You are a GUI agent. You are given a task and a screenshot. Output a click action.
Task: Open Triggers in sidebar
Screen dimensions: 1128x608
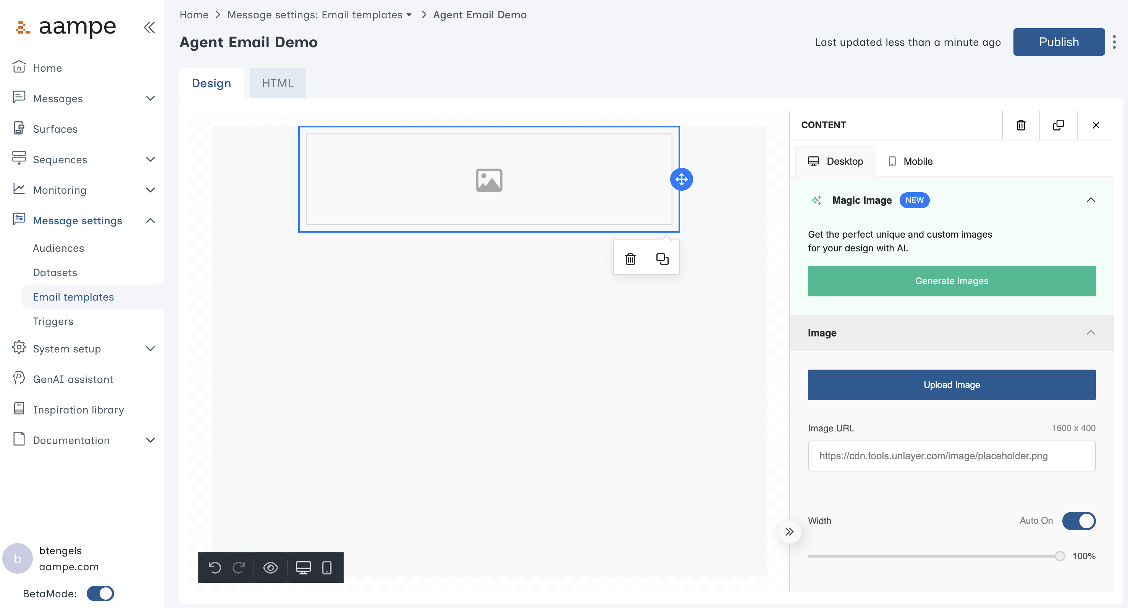tap(53, 322)
